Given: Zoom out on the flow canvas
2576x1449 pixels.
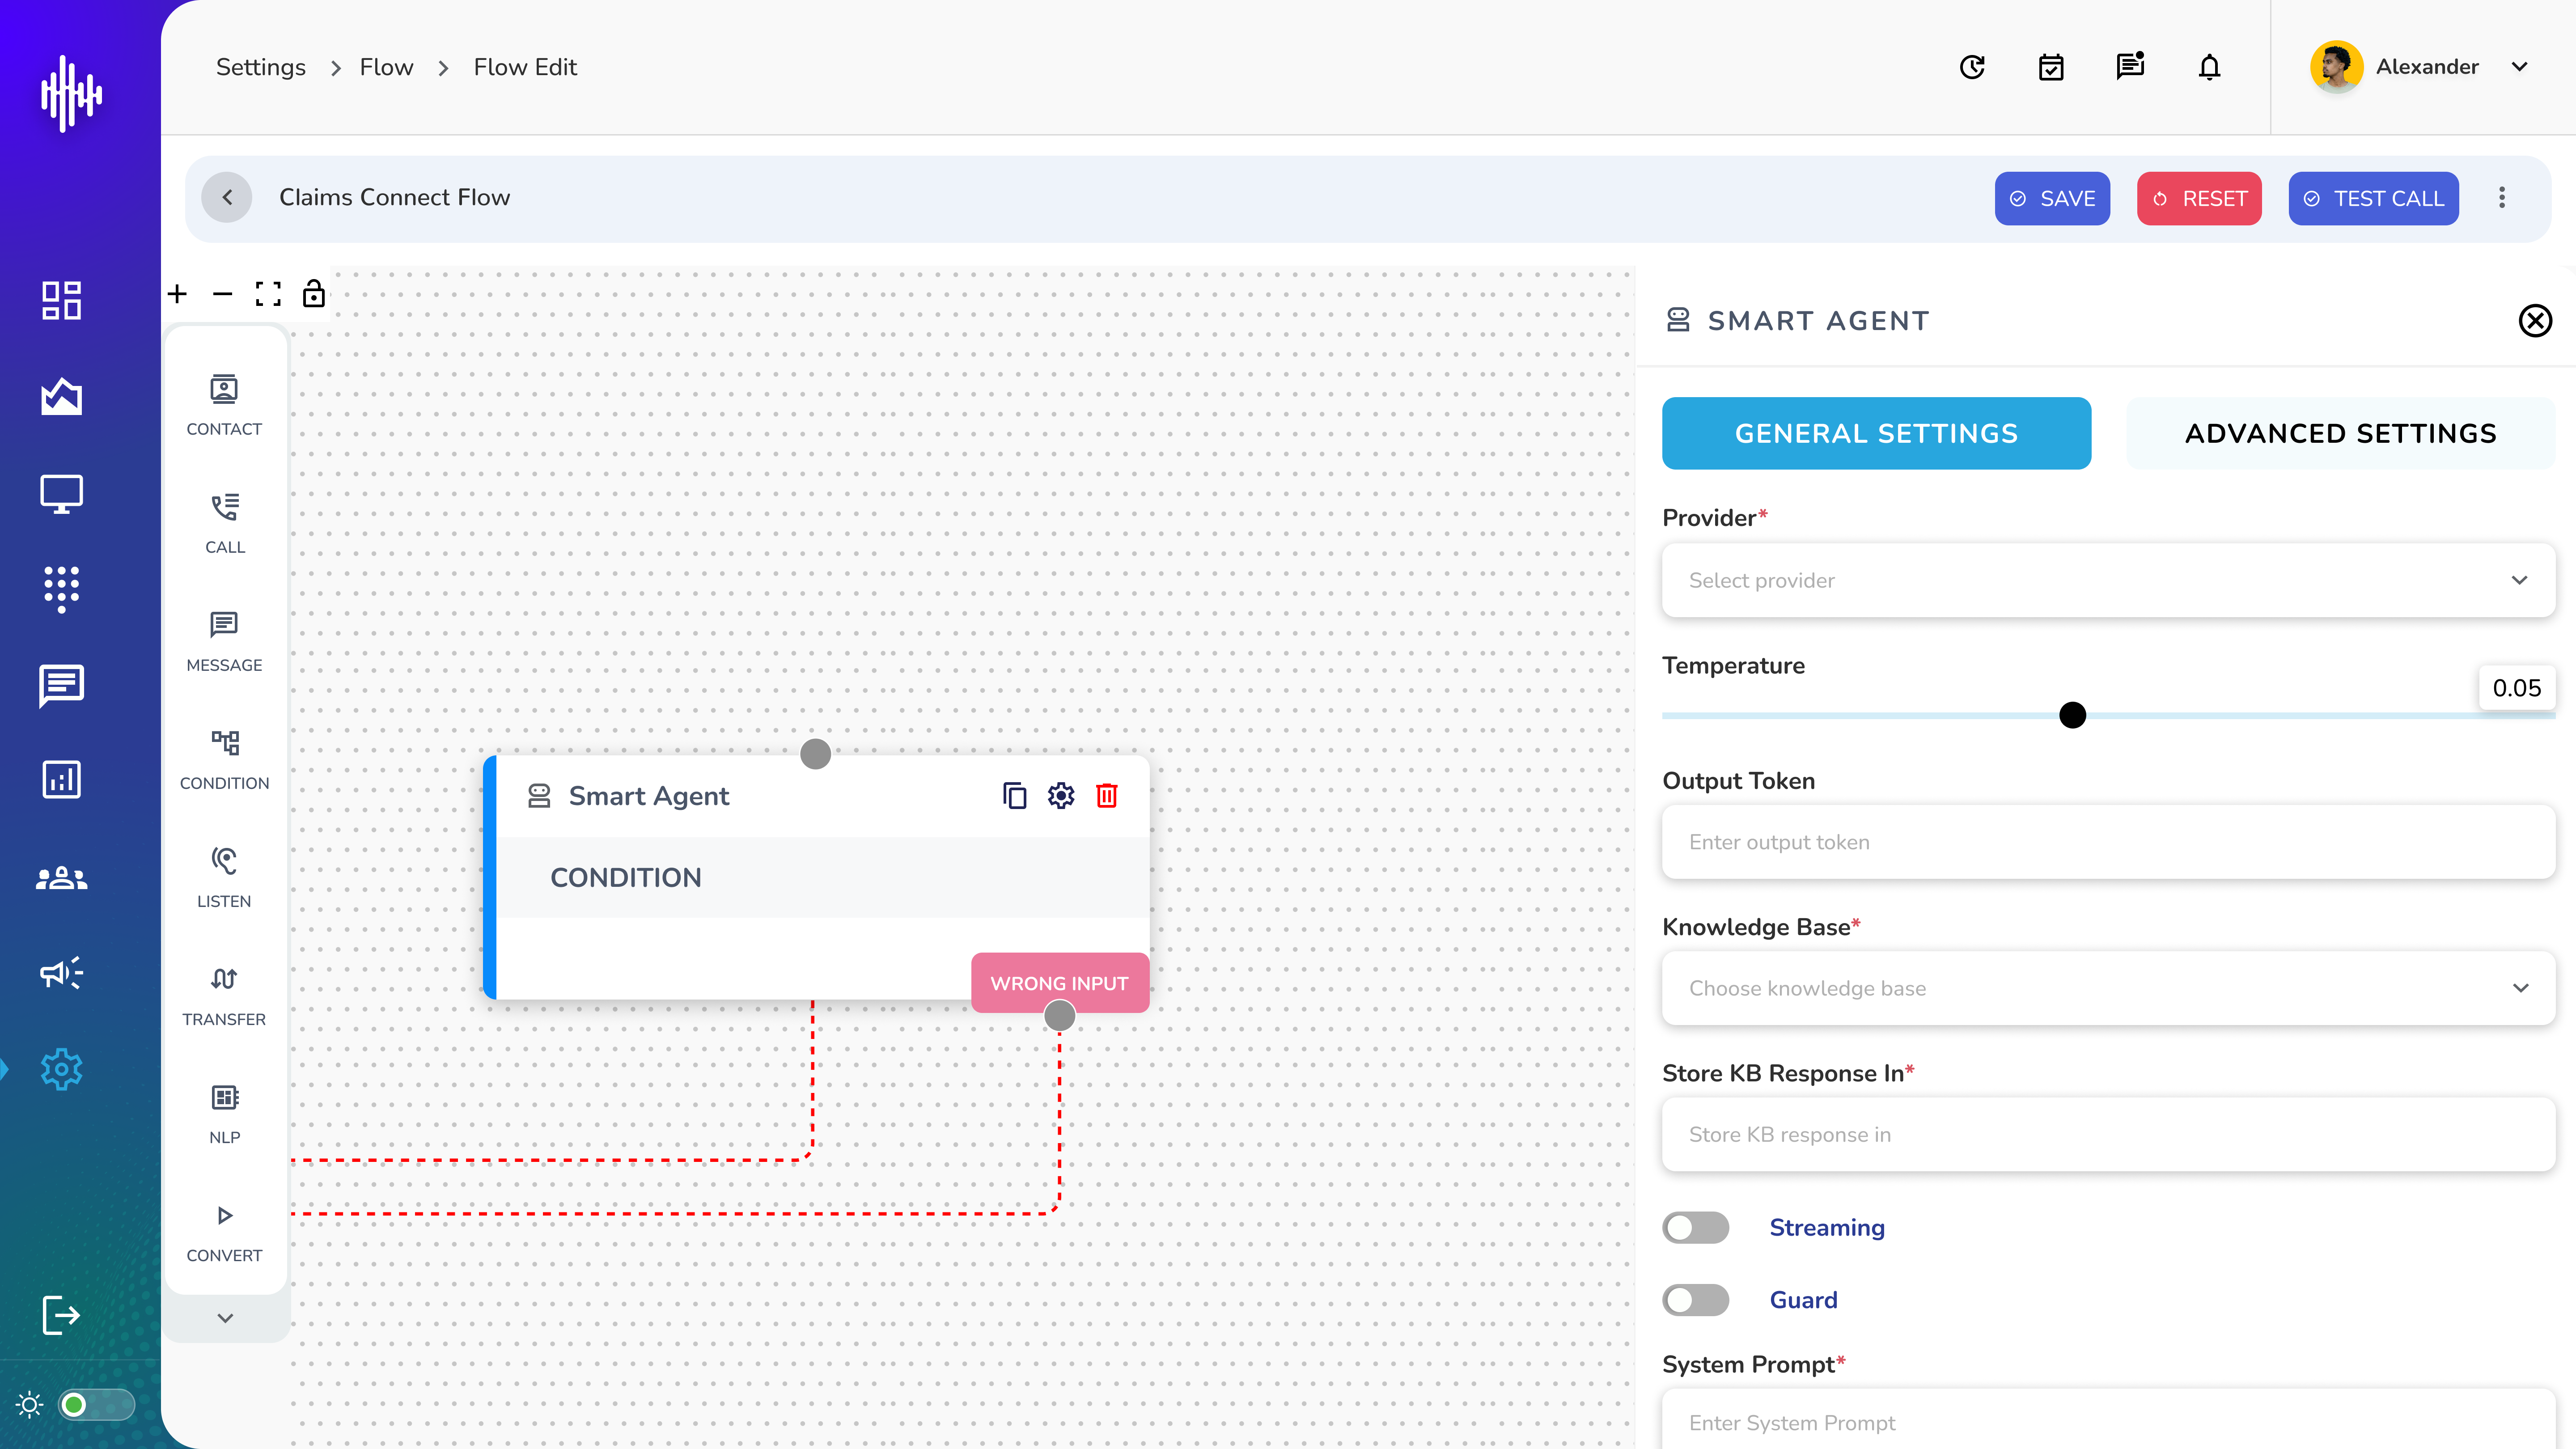Looking at the screenshot, I should (x=222, y=294).
